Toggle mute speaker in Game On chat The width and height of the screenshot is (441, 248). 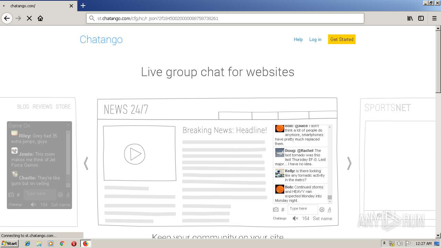pyautogui.click(x=33, y=205)
